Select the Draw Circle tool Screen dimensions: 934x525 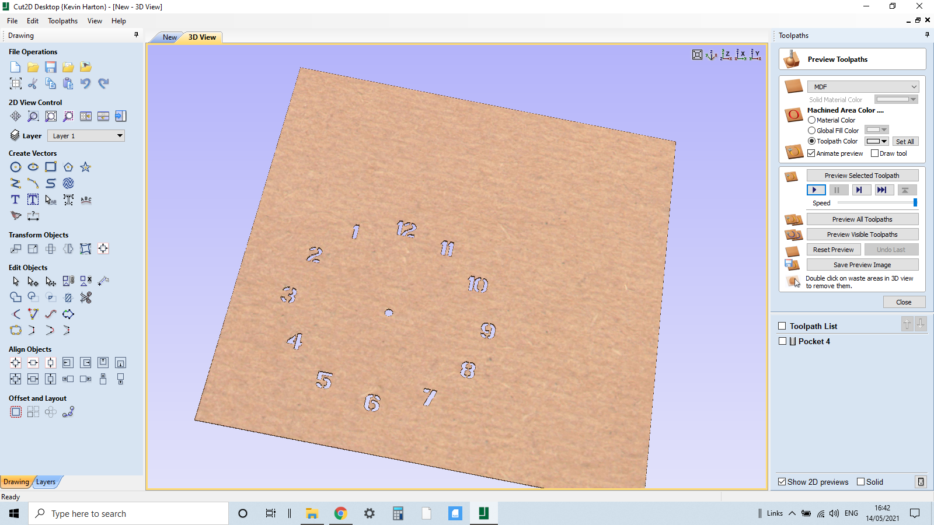point(15,167)
